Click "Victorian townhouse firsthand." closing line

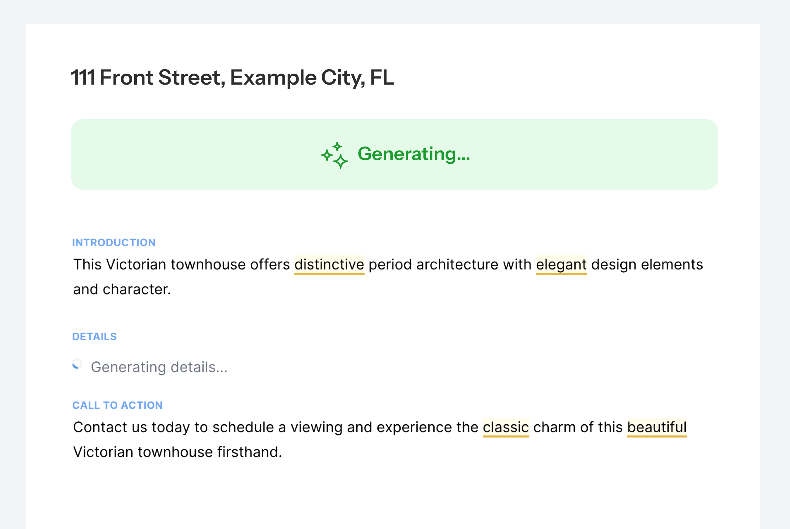pos(177,452)
